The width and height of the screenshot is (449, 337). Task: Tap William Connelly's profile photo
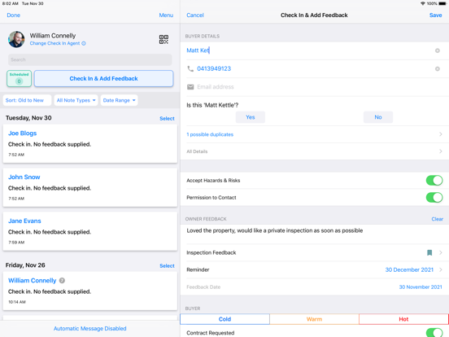(x=16, y=39)
